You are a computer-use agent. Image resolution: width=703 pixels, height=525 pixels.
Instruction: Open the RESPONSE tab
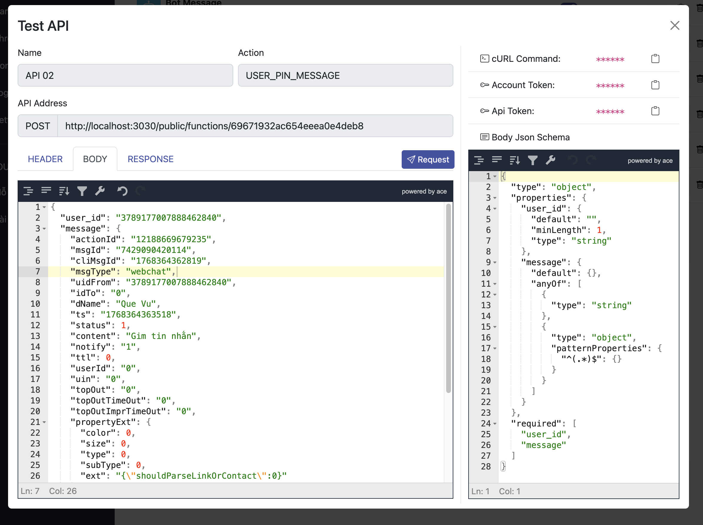150,159
